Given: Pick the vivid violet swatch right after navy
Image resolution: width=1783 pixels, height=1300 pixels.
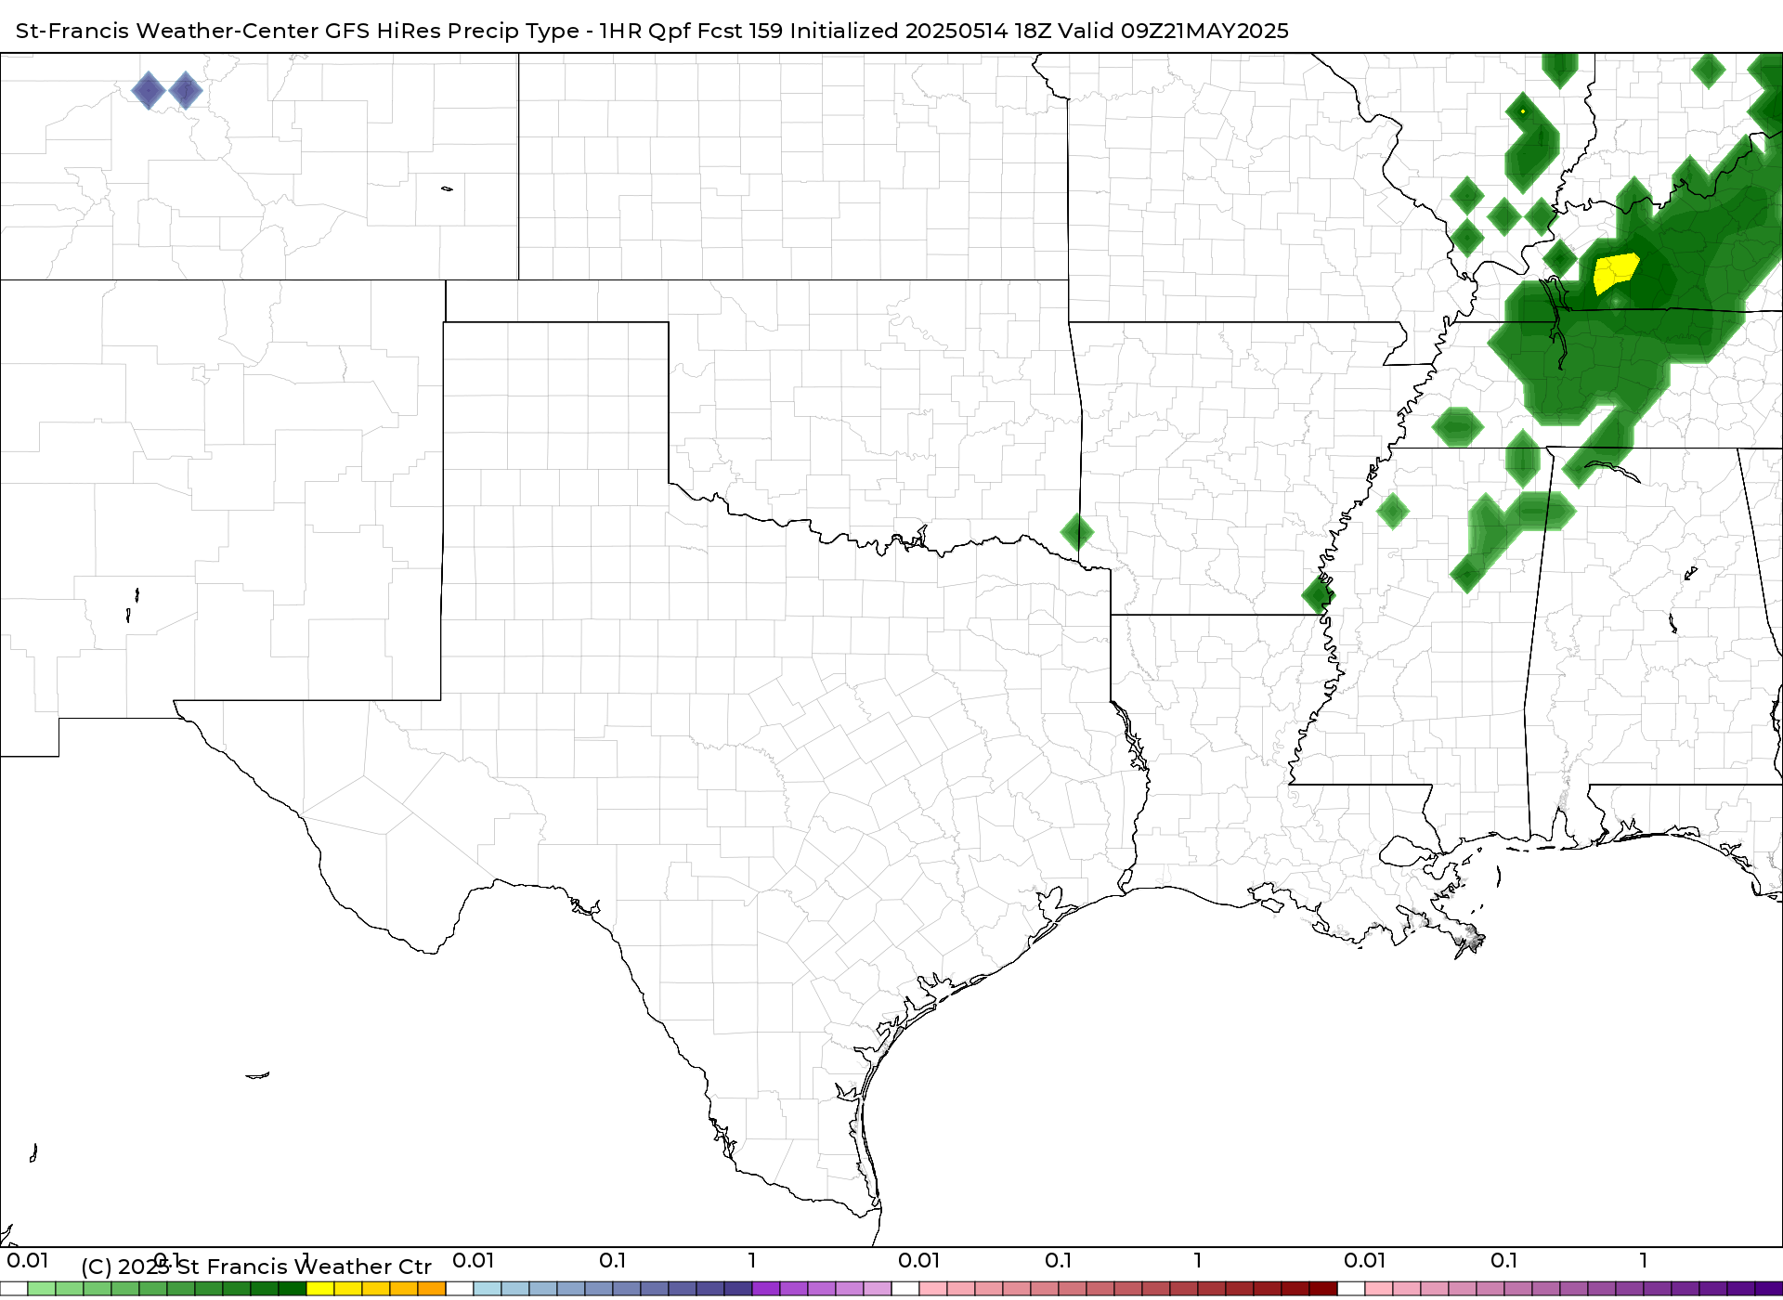Looking at the screenshot, I should coord(766,1289).
